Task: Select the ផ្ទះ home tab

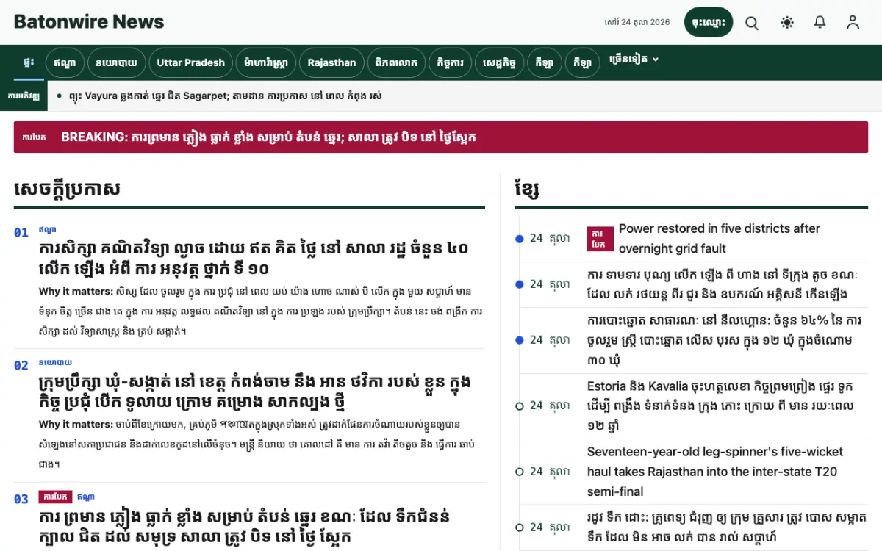Action: [x=29, y=62]
